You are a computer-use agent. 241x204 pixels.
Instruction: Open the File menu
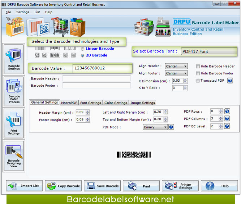pos(8,12)
